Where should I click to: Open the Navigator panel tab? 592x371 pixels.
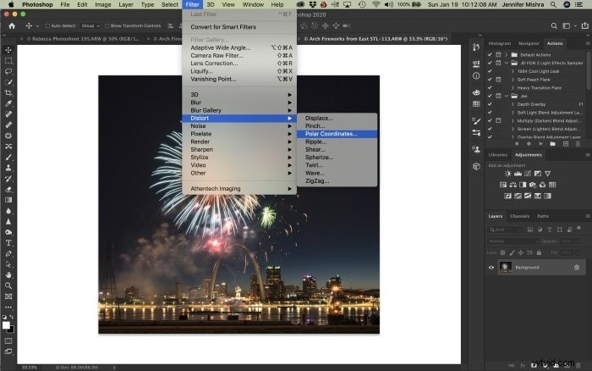[529, 42]
